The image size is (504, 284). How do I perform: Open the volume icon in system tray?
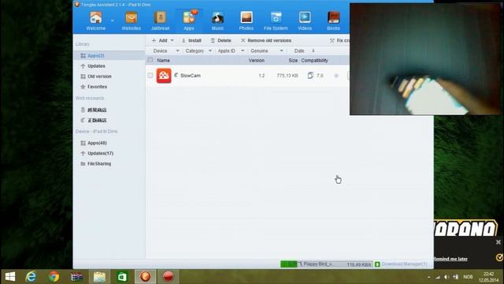447,277
